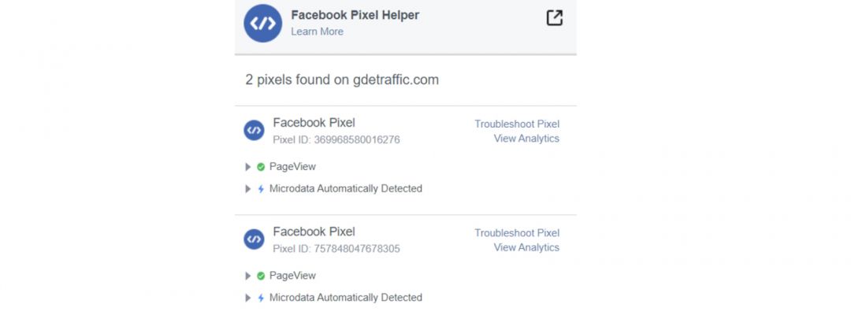This screenshot has height=319, width=851.
Task: Expand the second PageView event arrow
Action: tap(248, 276)
